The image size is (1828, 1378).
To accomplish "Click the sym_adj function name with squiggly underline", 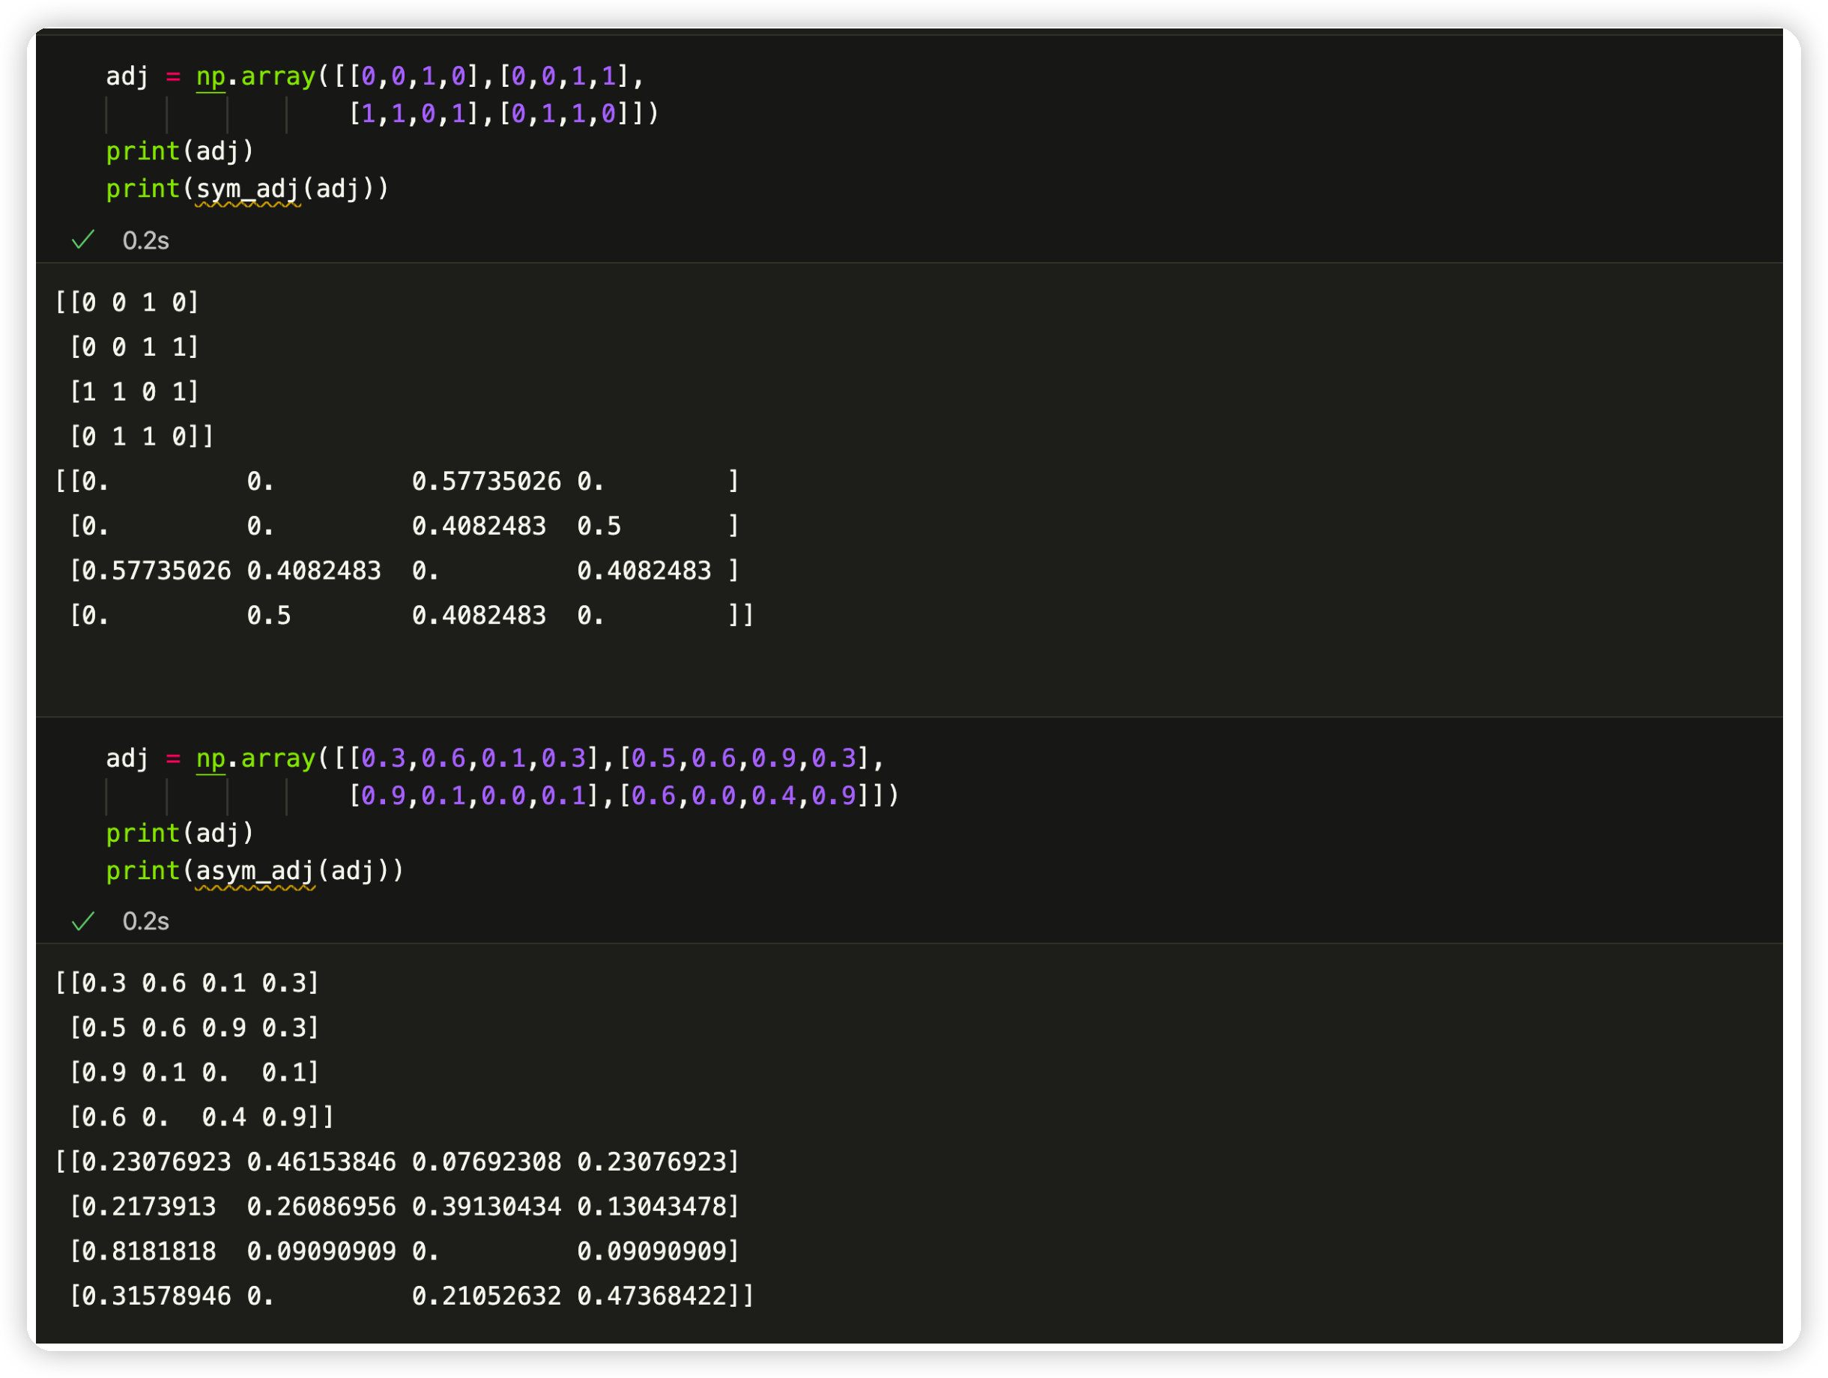I will pos(248,190).
